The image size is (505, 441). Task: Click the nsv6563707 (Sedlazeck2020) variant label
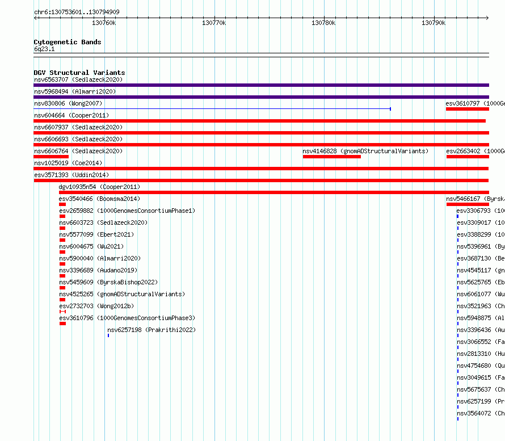pyautogui.click(x=78, y=79)
